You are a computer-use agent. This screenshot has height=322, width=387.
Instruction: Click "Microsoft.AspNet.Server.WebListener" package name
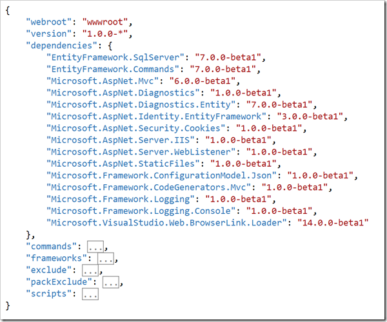click(x=141, y=152)
